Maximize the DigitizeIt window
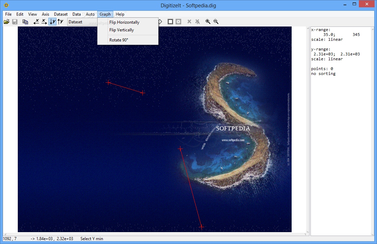The height and width of the screenshot is (244, 377). point(354,4)
